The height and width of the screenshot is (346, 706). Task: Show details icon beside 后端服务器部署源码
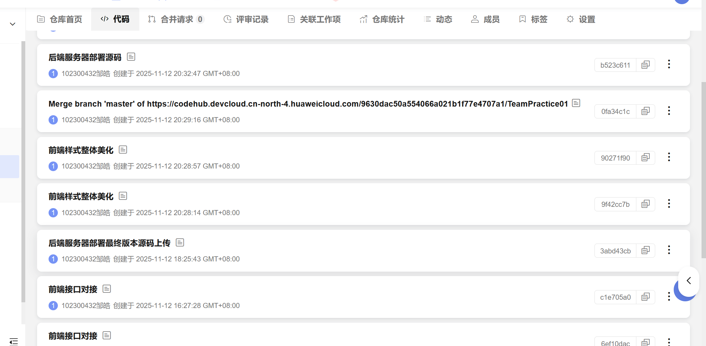click(131, 57)
